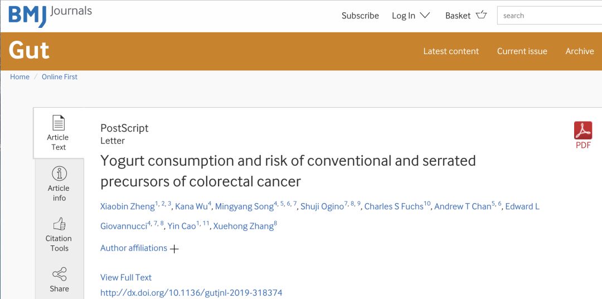Click the View Full Text link
602x299 pixels.
[x=126, y=277]
